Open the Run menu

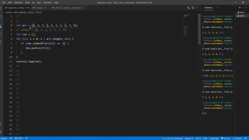[x=39, y=3]
